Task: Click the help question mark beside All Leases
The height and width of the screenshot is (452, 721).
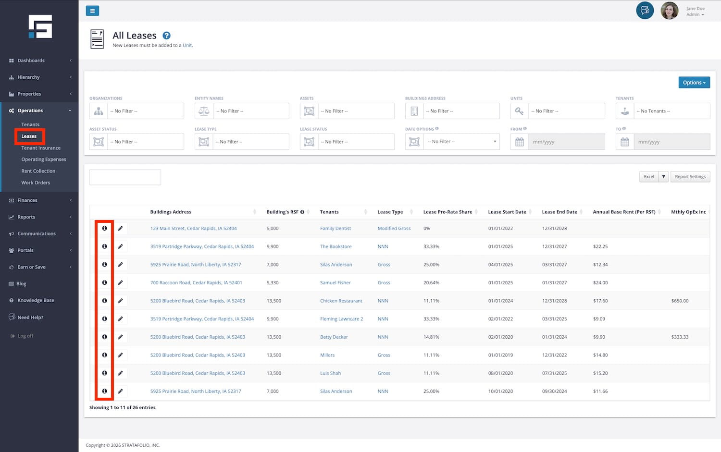Action: pos(166,36)
